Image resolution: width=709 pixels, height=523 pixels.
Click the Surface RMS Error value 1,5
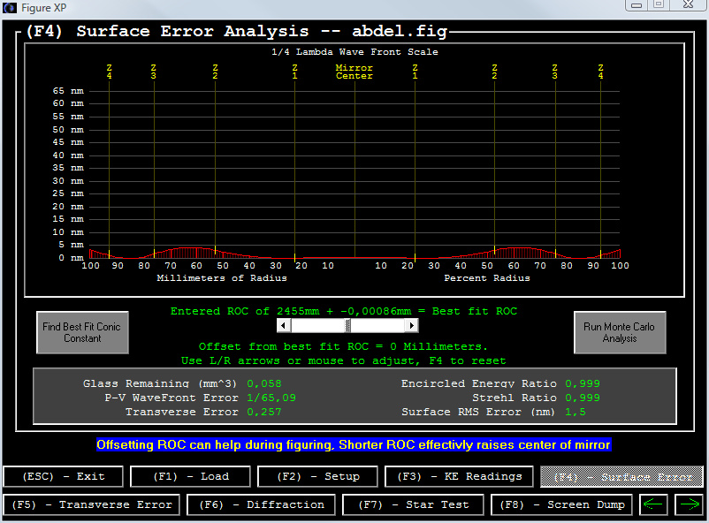click(x=576, y=412)
